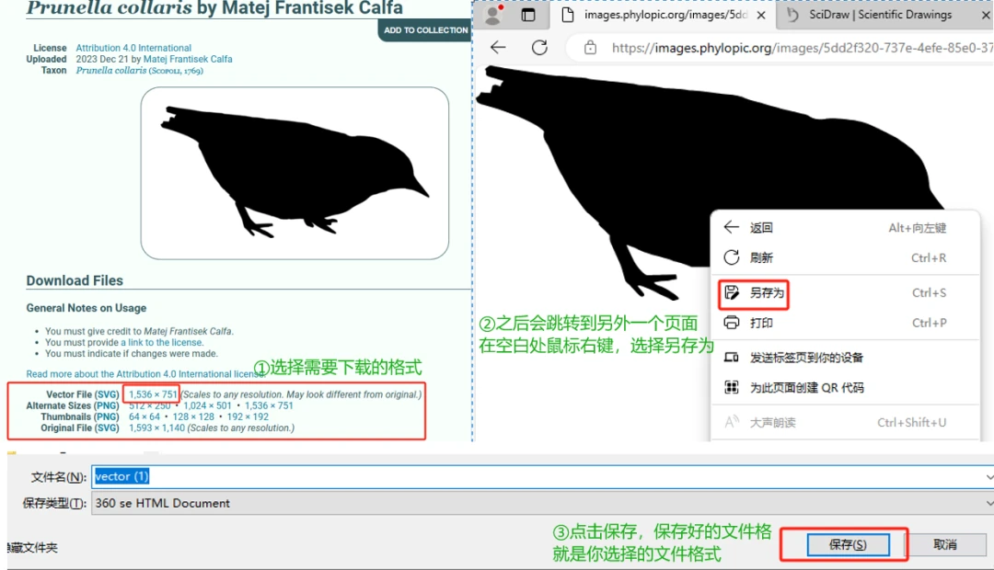Click the file name input field
This screenshot has height=570, width=994.
[537, 477]
